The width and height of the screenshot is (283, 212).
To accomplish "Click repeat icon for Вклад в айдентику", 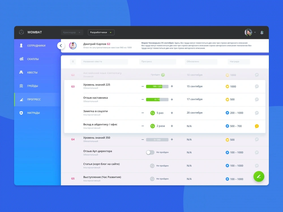I will click(x=153, y=126).
